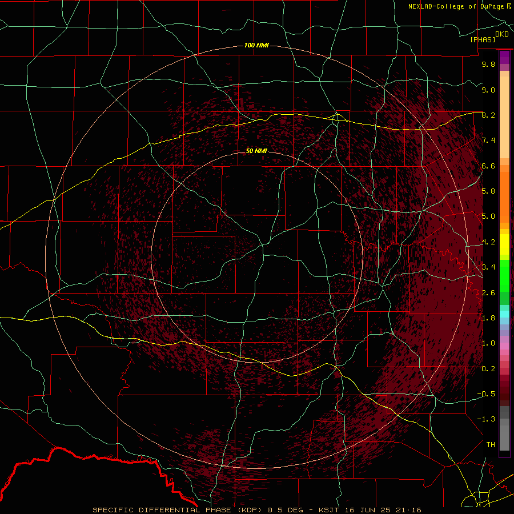The height and width of the screenshot is (514, 514).
Task: Click the yellow color bar segment beside 4.2
Action: click(x=504, y=244)
